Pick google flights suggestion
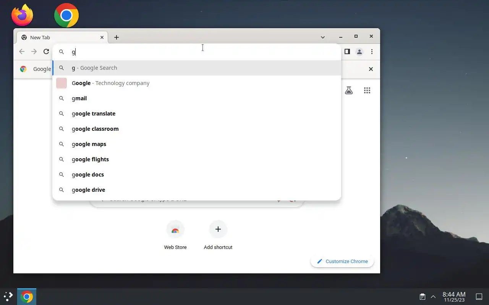Viewport: 489px width, 305px height. point(196,159)
